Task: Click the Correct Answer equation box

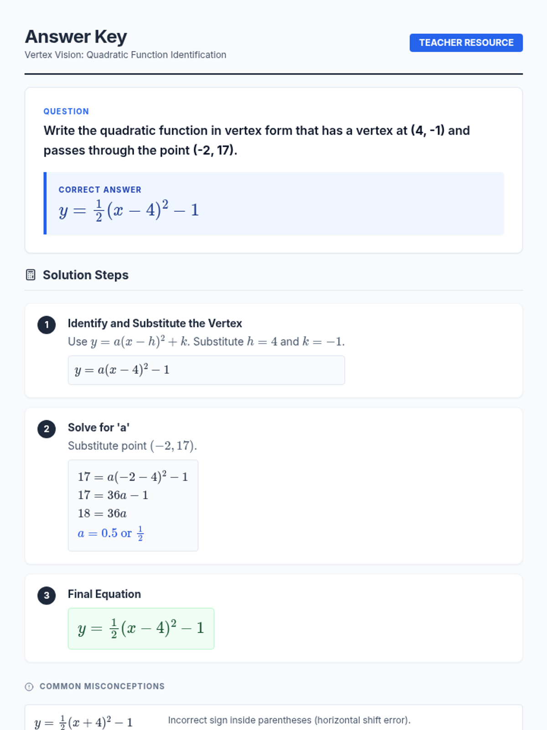Action: click(273, 203)
